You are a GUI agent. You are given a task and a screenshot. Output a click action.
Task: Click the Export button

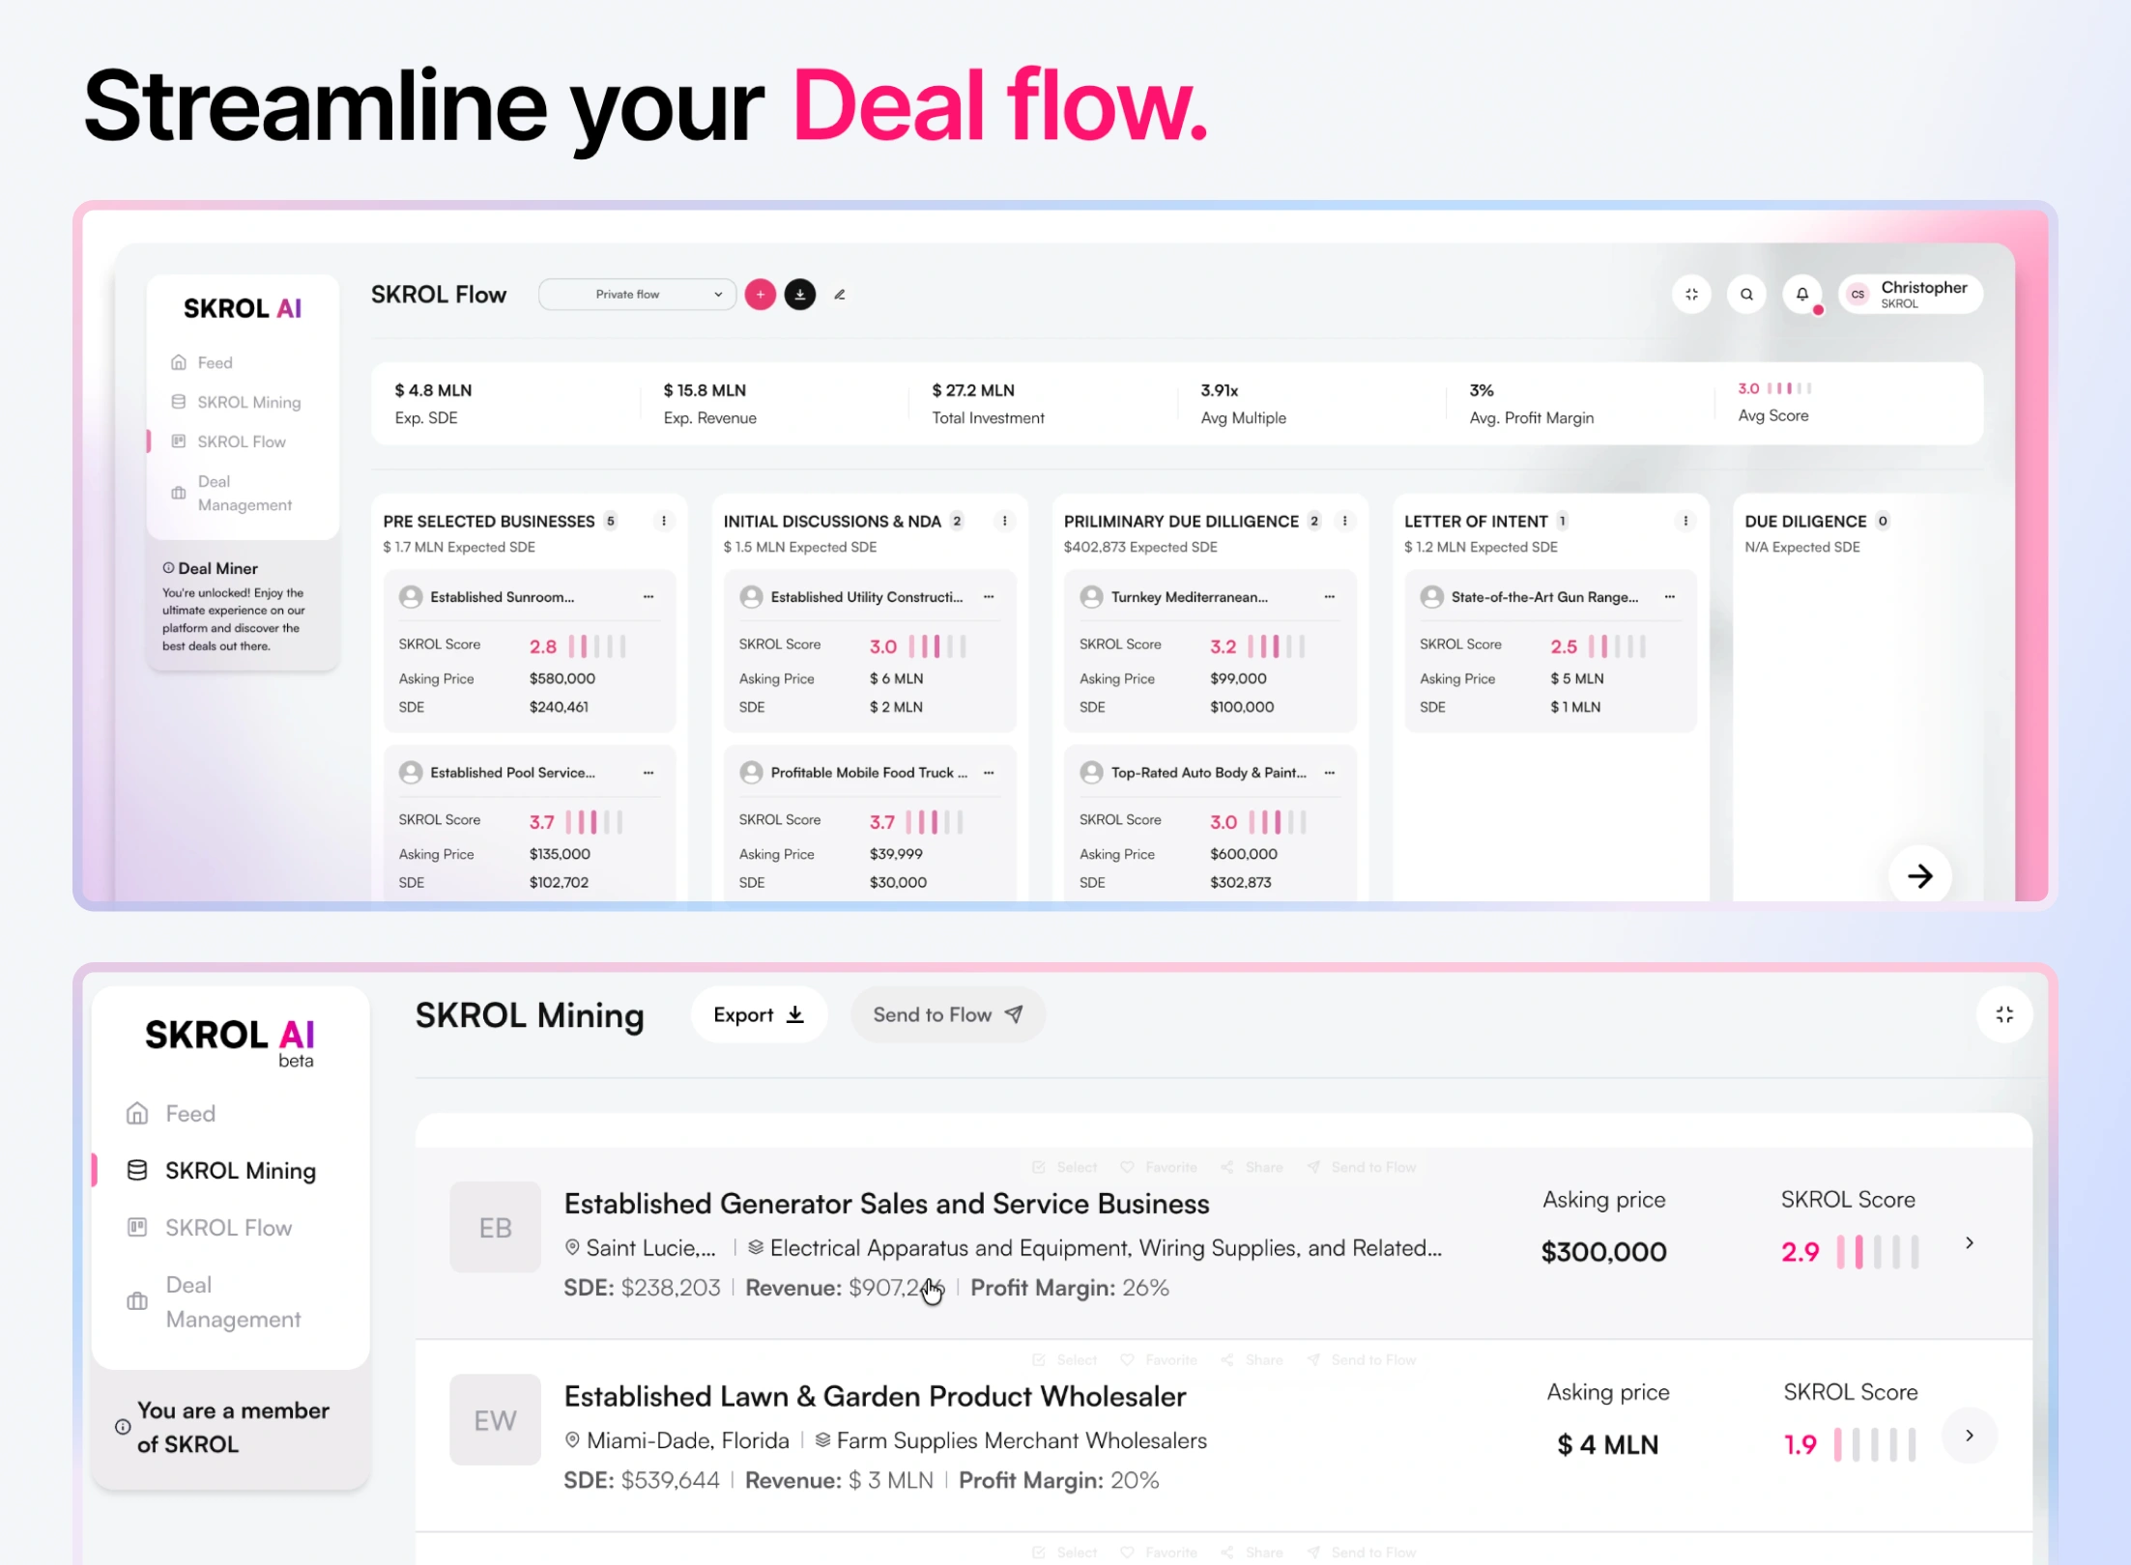click(759, 1014)
